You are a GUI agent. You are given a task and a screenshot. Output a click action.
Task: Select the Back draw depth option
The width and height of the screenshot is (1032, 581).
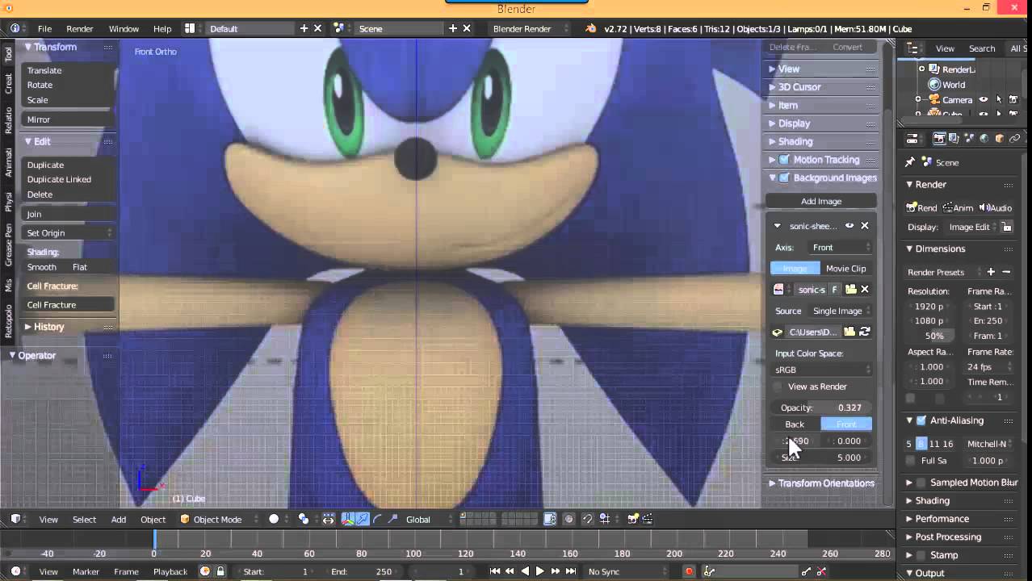click(x=795, y=424)
